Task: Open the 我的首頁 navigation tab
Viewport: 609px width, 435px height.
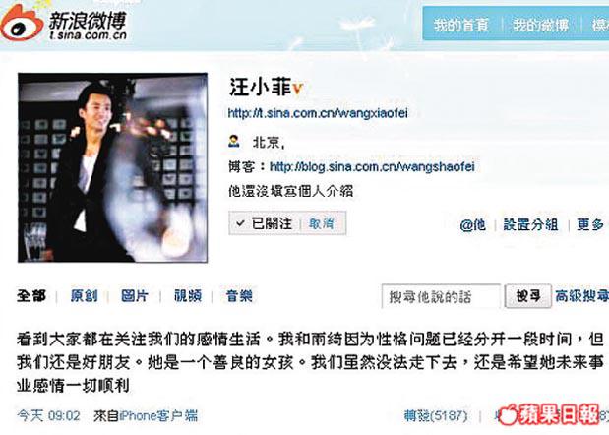Action: pos(461,25)
